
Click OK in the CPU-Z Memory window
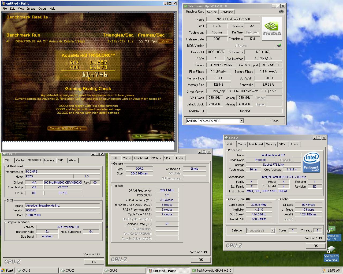[201, 260]
